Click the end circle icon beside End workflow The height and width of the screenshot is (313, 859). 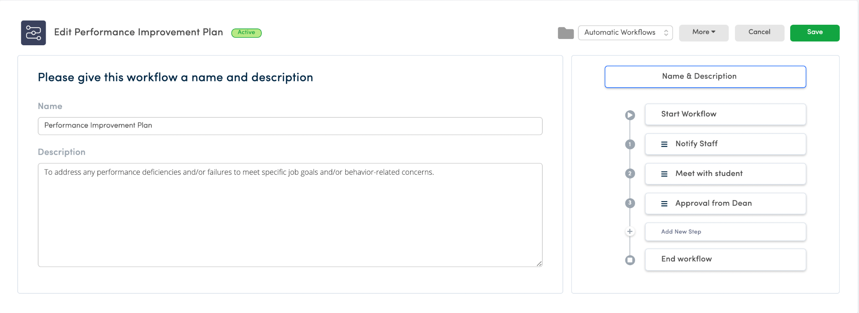click(x=630, y=259)
